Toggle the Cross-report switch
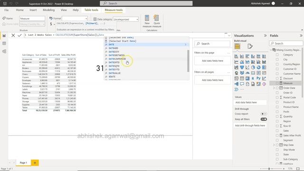 pyautogui.click(x=264, y=114)
